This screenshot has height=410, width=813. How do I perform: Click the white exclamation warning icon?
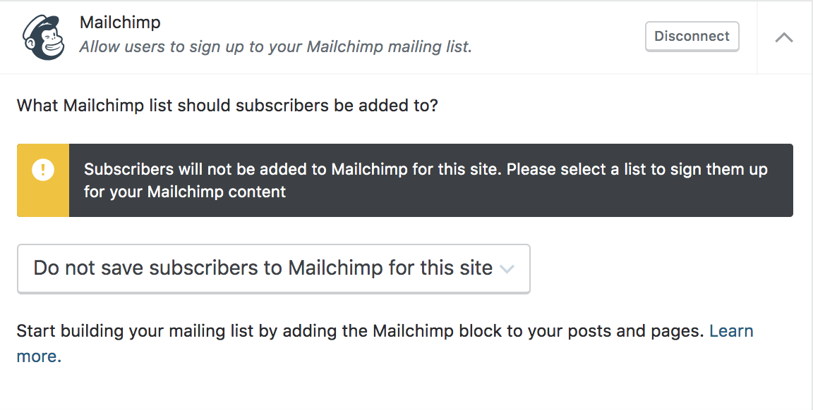(43, 170)
